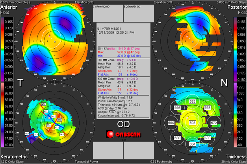Select the 684 inferior thickness circle
The height and width of the screenshot is (164, 247).
(192, 144)
